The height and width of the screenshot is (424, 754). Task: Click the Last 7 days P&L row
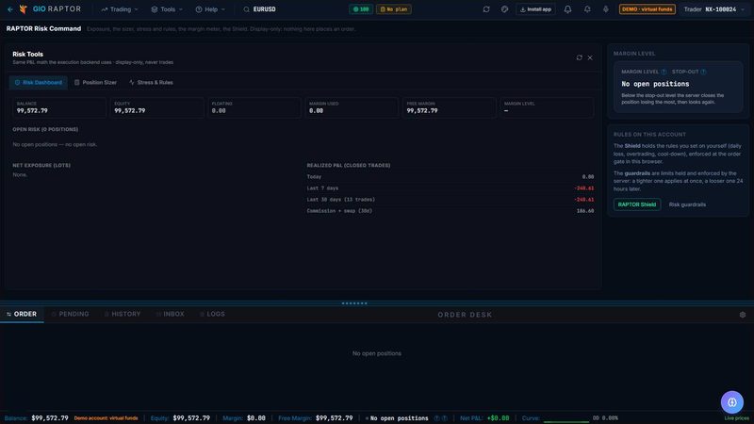451,188
